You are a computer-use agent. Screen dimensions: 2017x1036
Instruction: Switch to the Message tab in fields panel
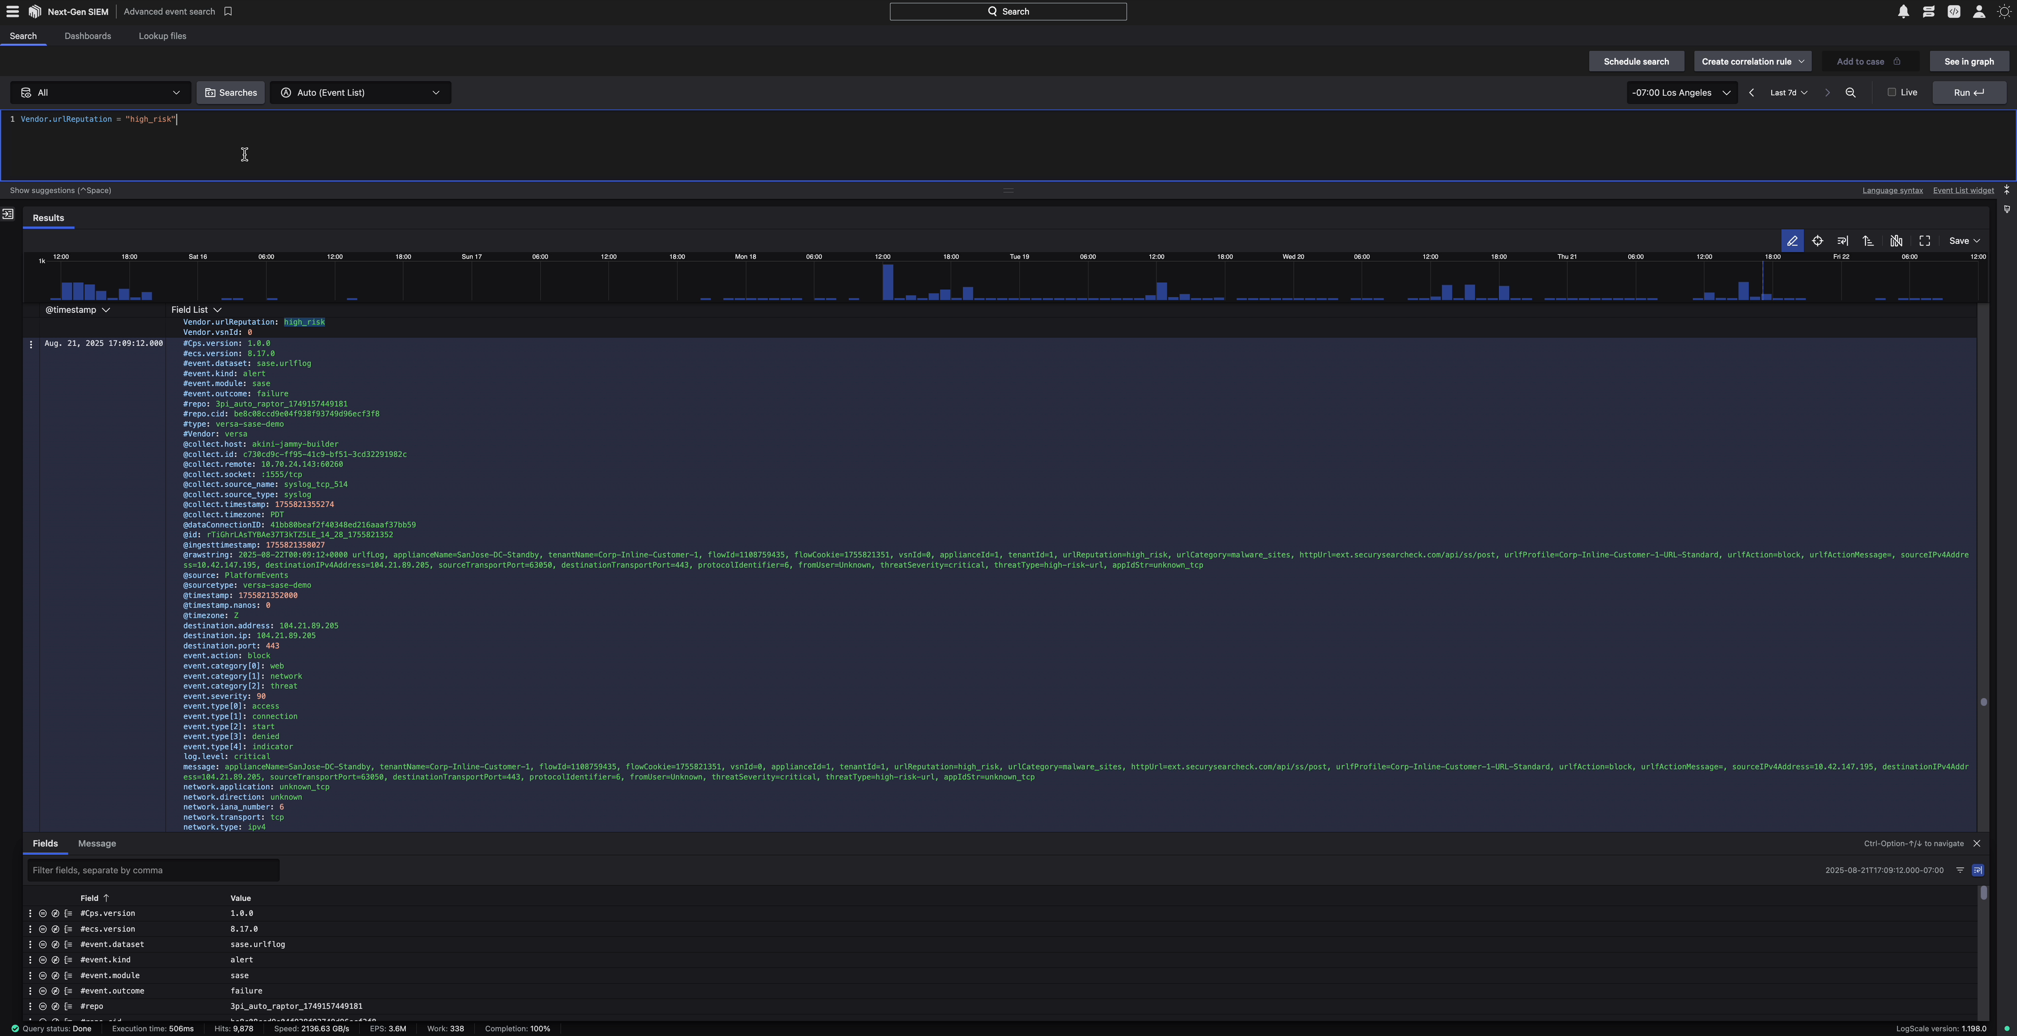pos(97,843)
